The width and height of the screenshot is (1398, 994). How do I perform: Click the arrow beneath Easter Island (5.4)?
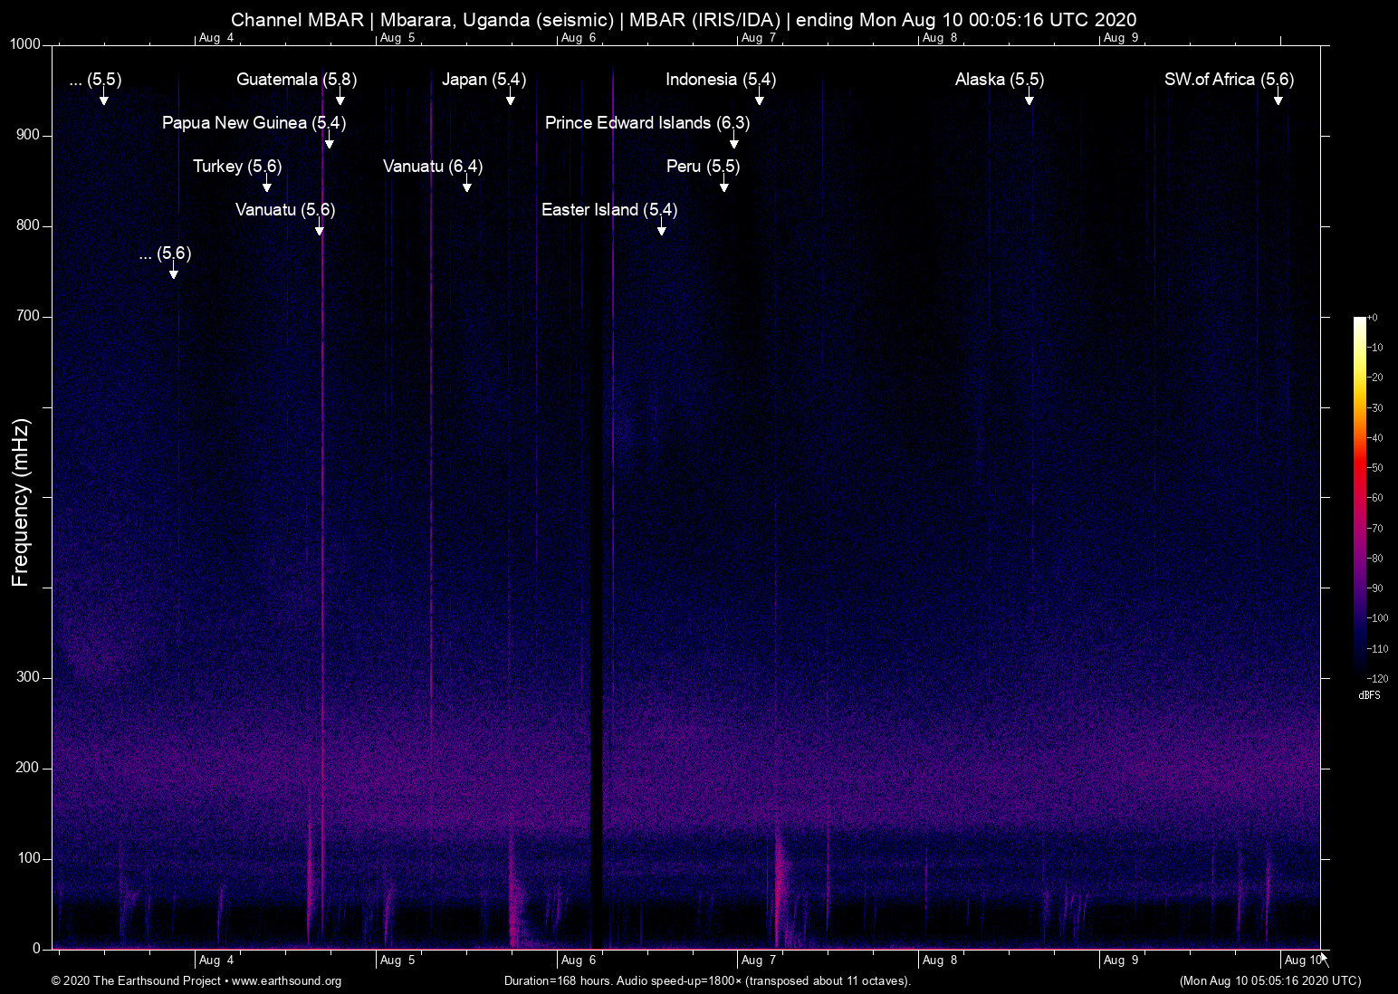click(x=662, y=229)
